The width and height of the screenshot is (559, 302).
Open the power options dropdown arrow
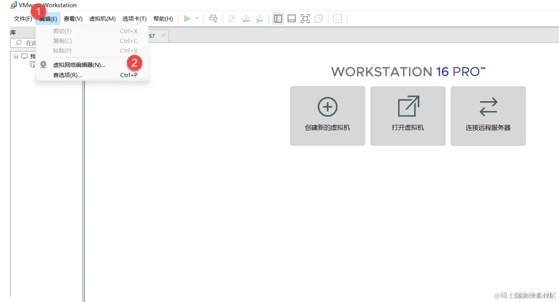(197, 19)
